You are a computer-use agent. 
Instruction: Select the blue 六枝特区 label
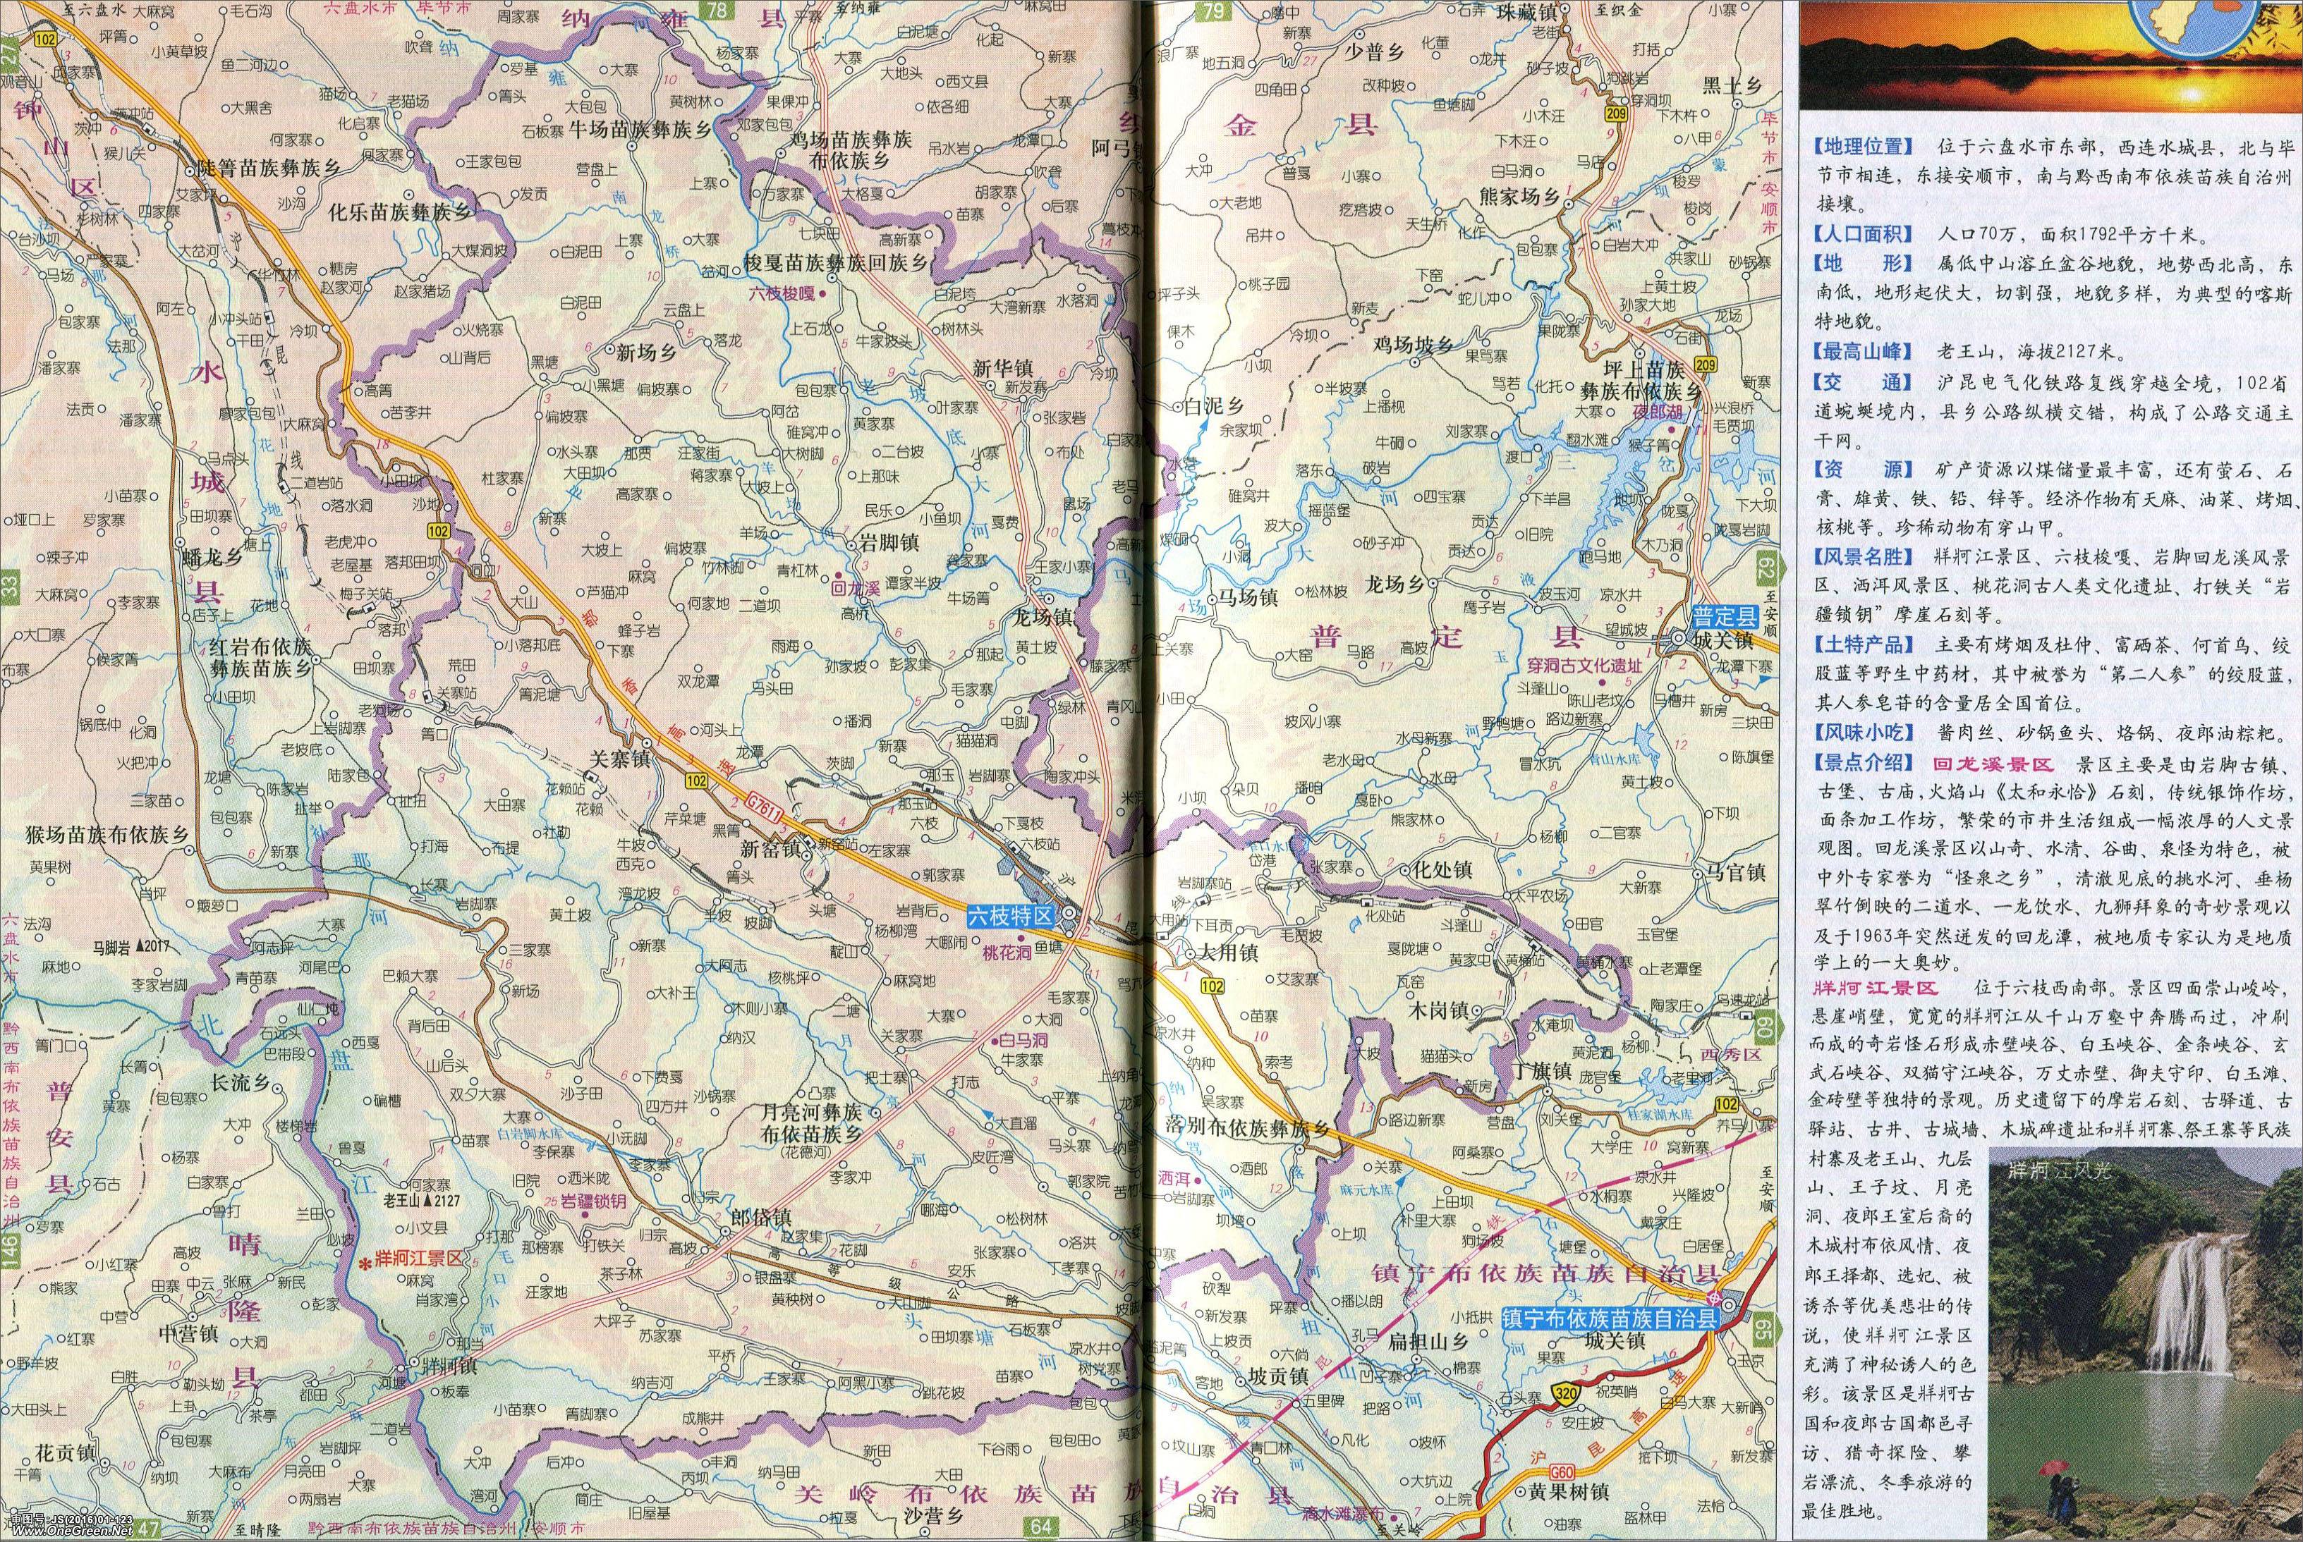(x=1010, y=917)
